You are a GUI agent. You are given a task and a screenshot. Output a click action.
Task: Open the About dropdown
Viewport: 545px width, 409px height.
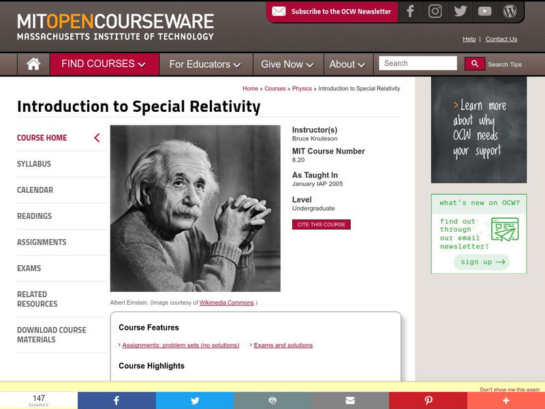[x=347, y=63]
